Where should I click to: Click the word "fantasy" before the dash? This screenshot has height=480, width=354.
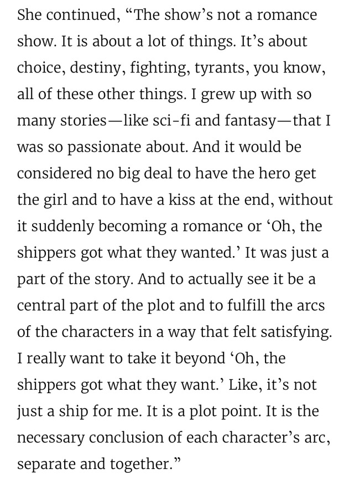pyautogui.click(x=250, y=121)
